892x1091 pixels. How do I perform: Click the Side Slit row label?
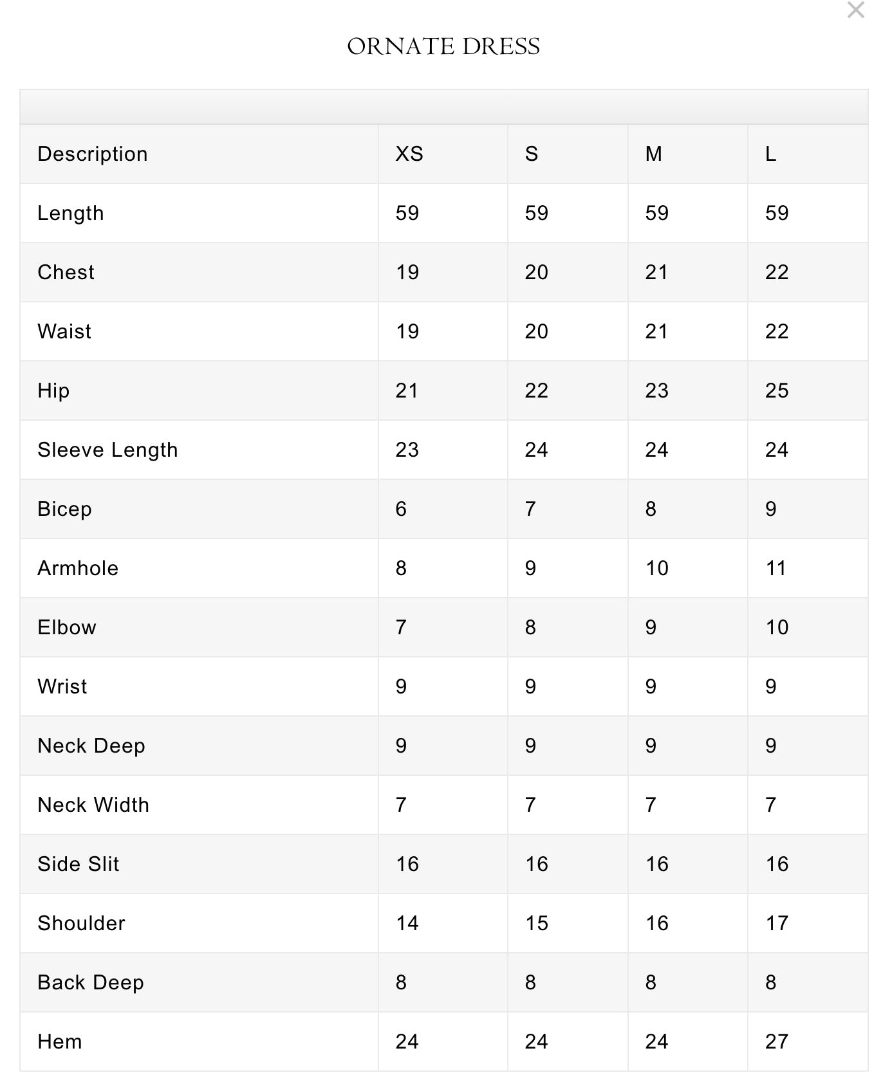tap(79, 865)
